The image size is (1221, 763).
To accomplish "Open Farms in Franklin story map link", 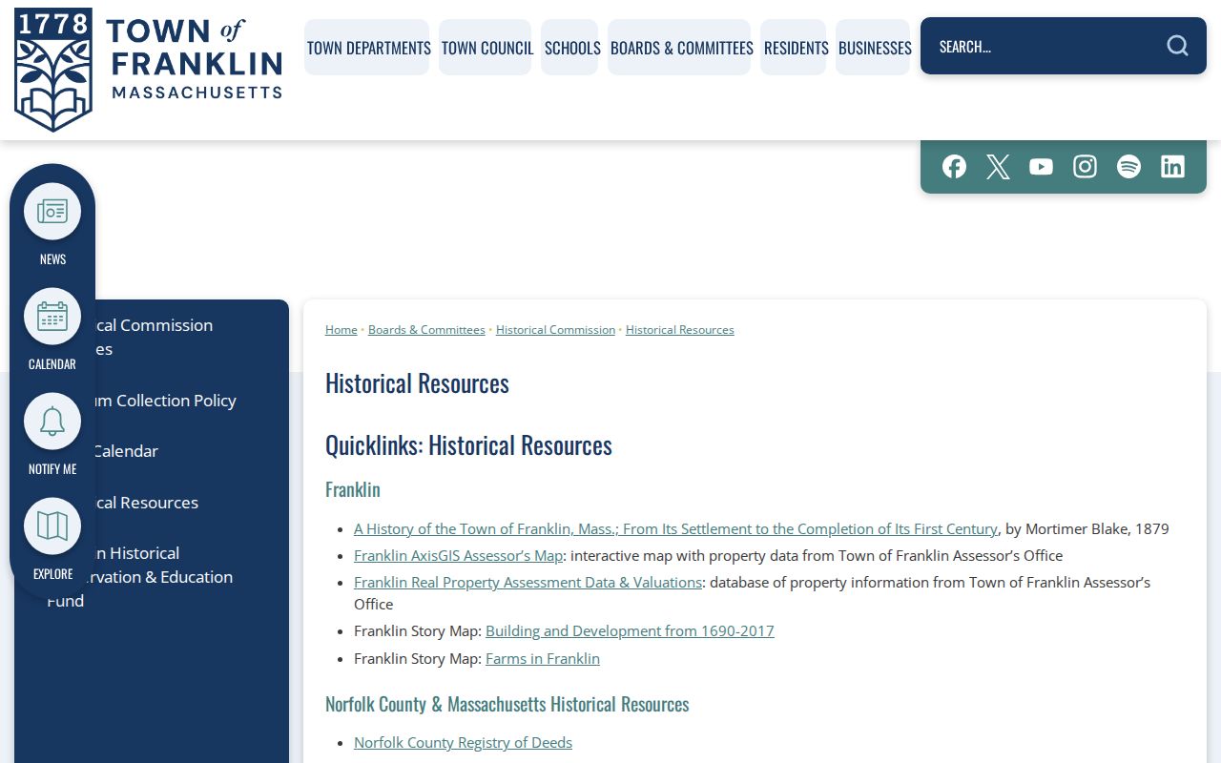I will tap(543, 659).
